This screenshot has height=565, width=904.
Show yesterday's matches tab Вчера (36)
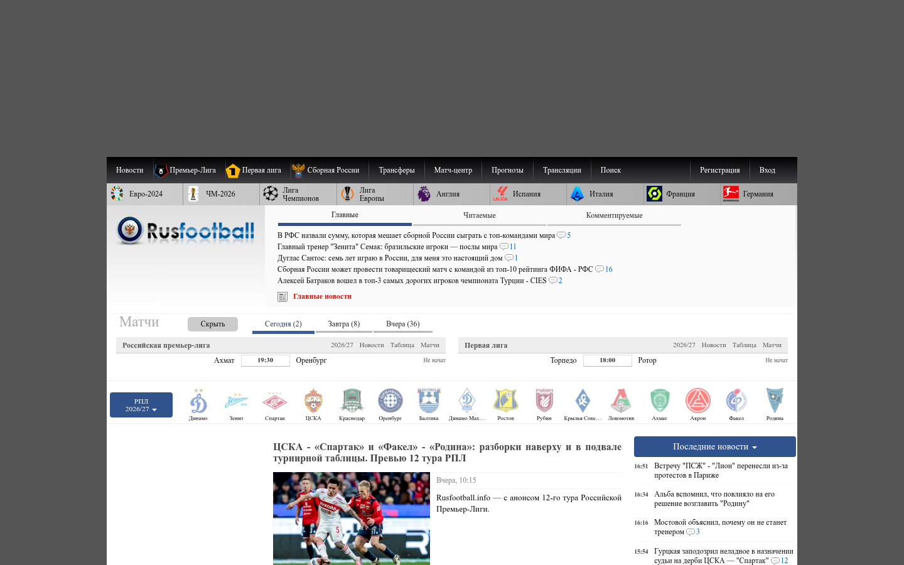(403, 324)
